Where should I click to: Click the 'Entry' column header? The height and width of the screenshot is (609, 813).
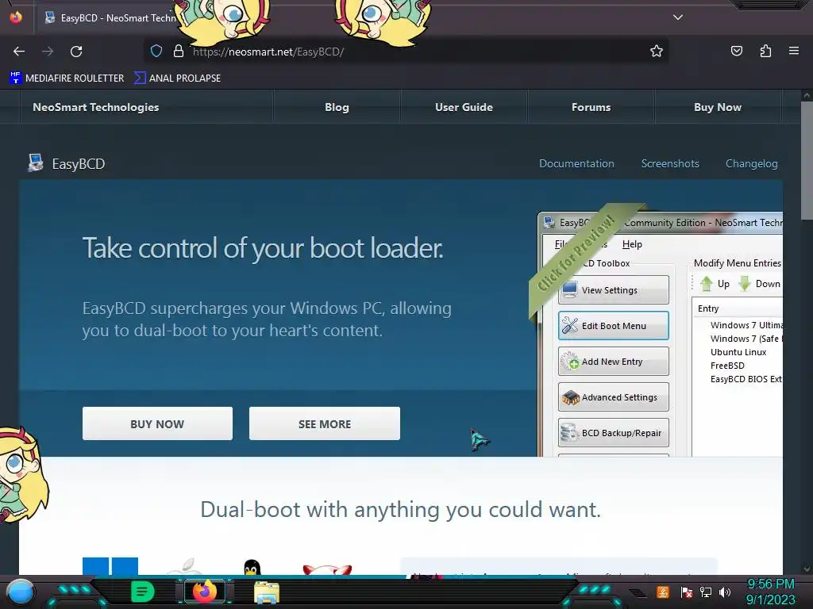[708, 308]
